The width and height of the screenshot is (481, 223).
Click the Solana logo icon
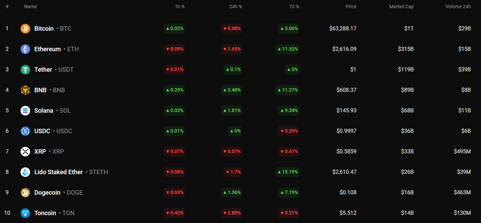[x=25, y=111]
